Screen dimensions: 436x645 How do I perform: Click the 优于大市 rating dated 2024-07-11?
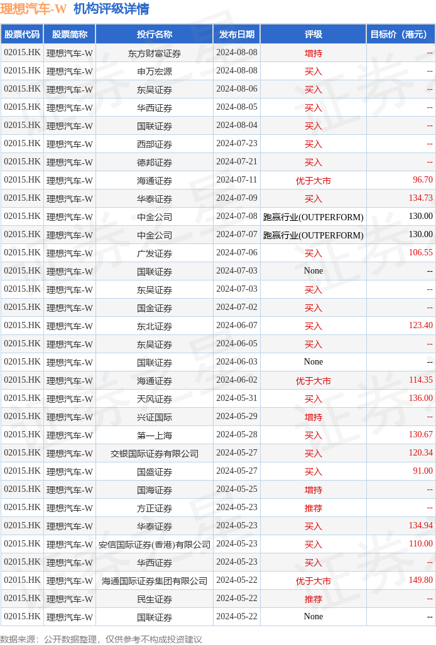313,181
